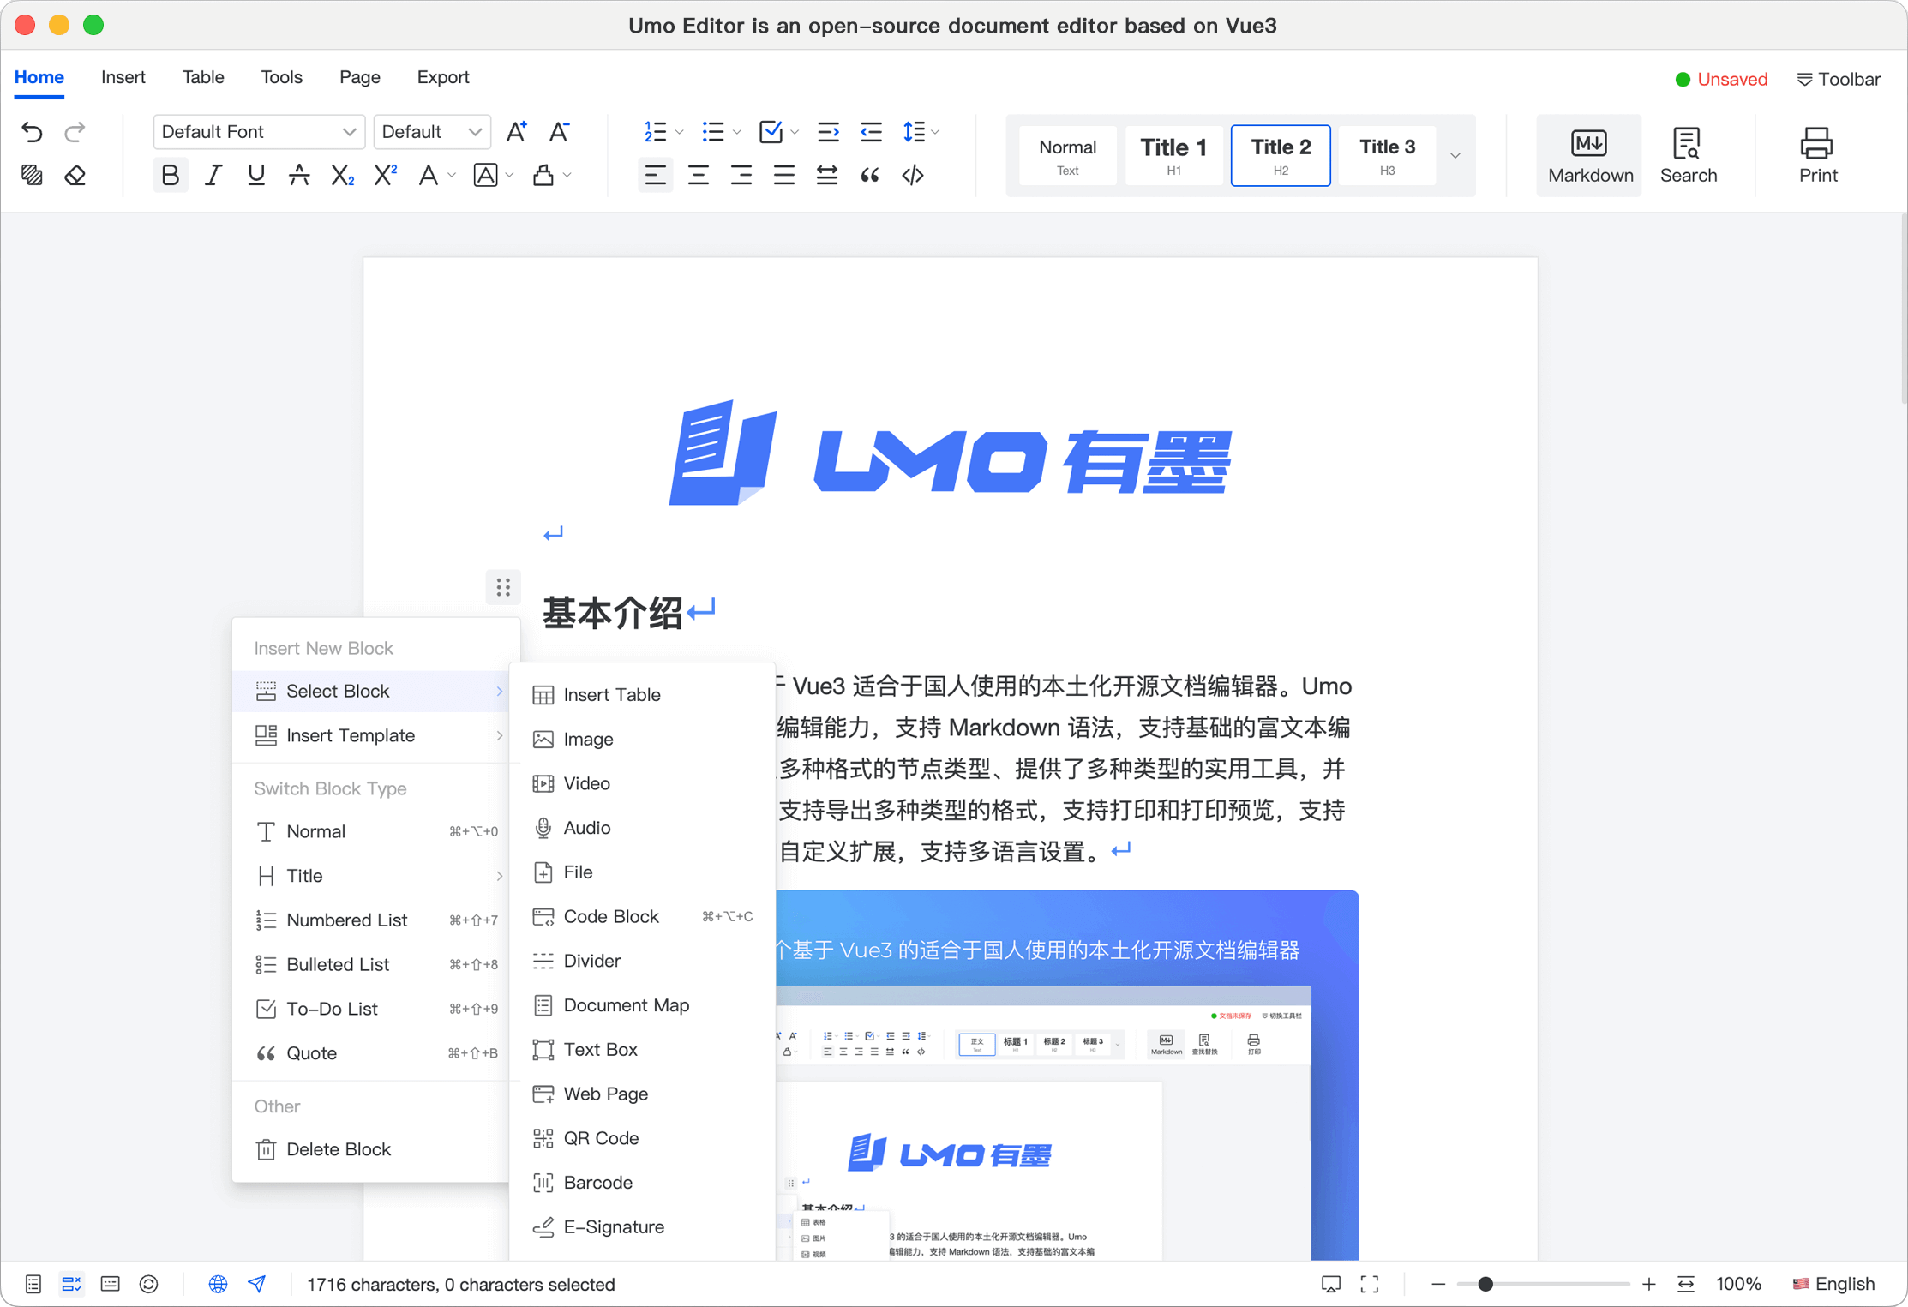Apply the Title 2 heading style
1908x1307 pixels.
pos(1280,155)
